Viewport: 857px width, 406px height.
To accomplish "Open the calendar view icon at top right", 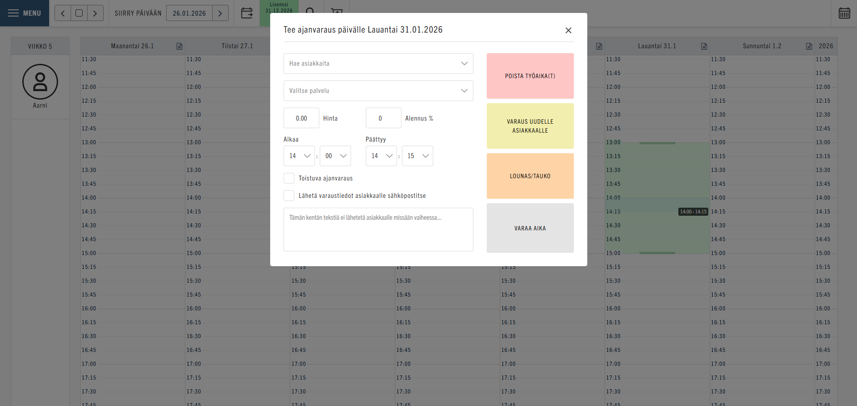I will coord(844,13).
